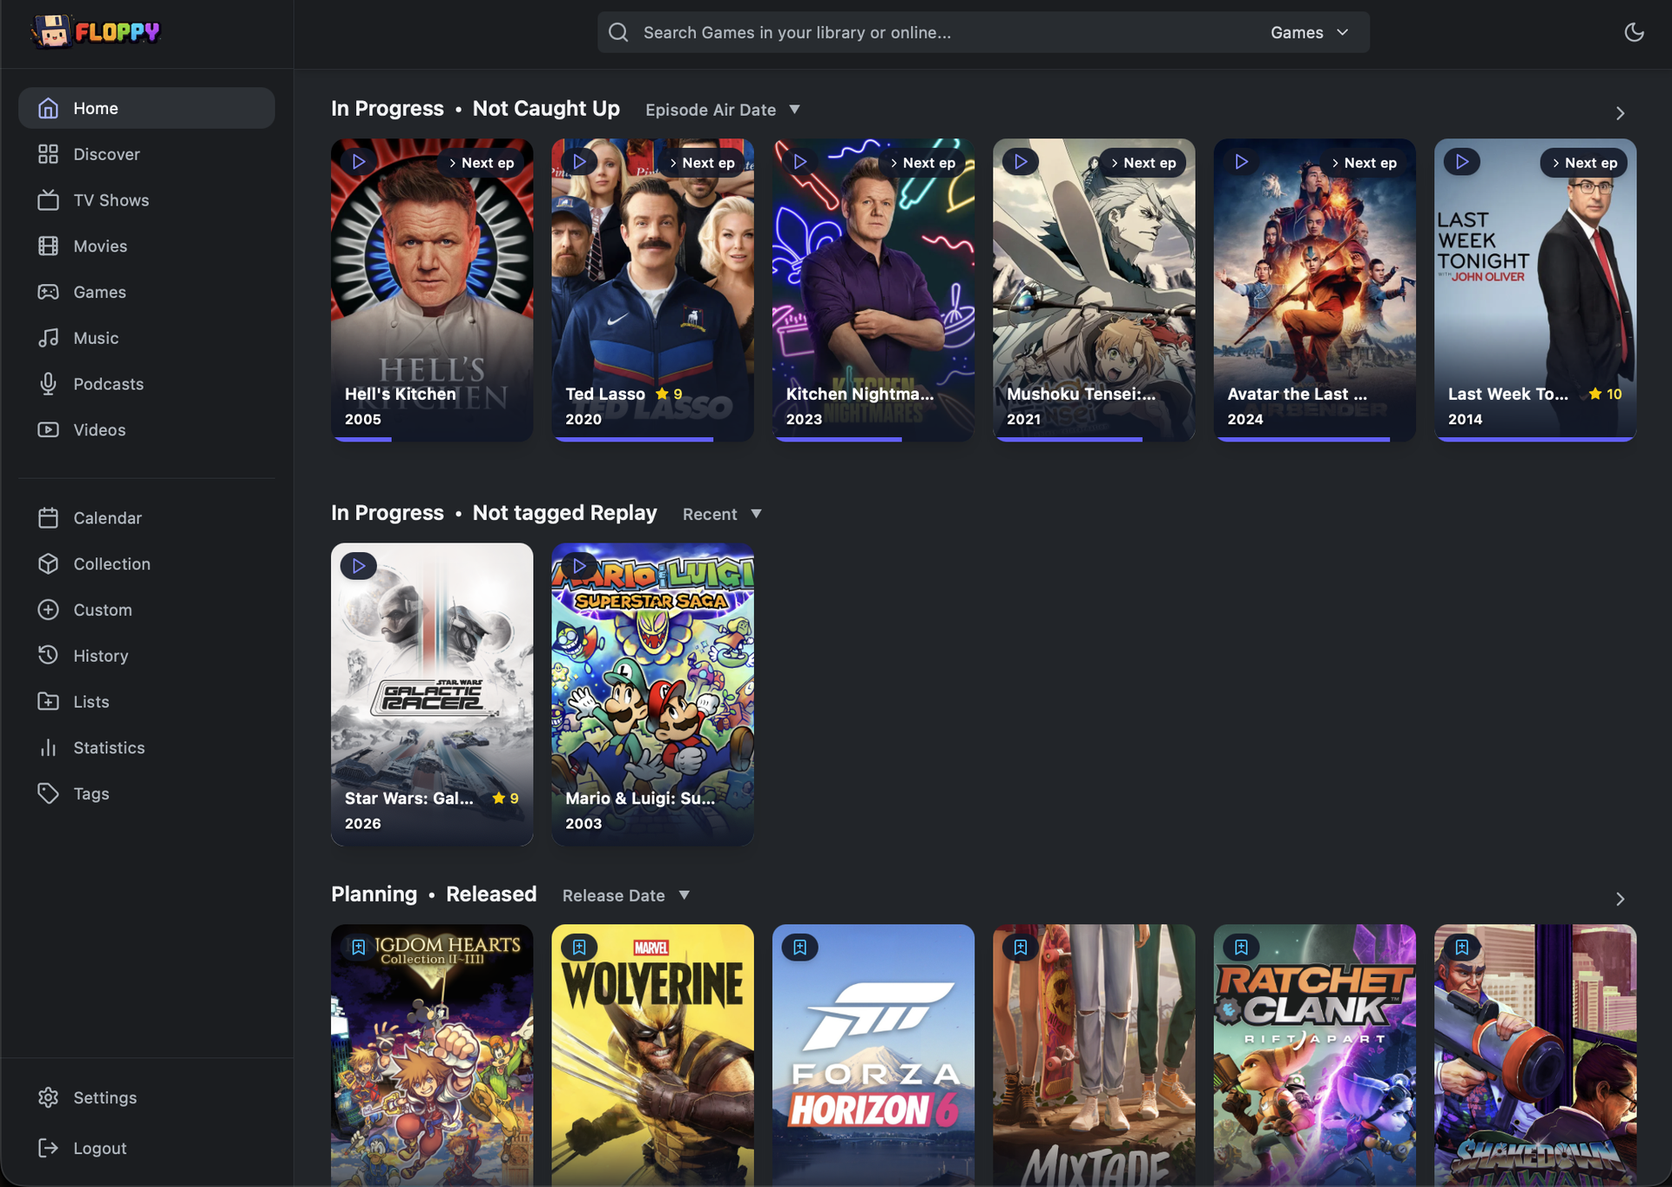
Task: Click Hell's Kitchen progress bar
Action: pos(432,439)
